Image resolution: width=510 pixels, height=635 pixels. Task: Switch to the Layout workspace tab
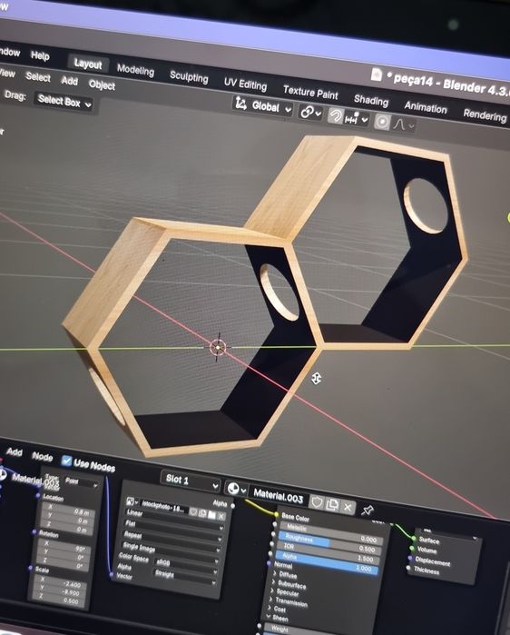tap(88, 64)
